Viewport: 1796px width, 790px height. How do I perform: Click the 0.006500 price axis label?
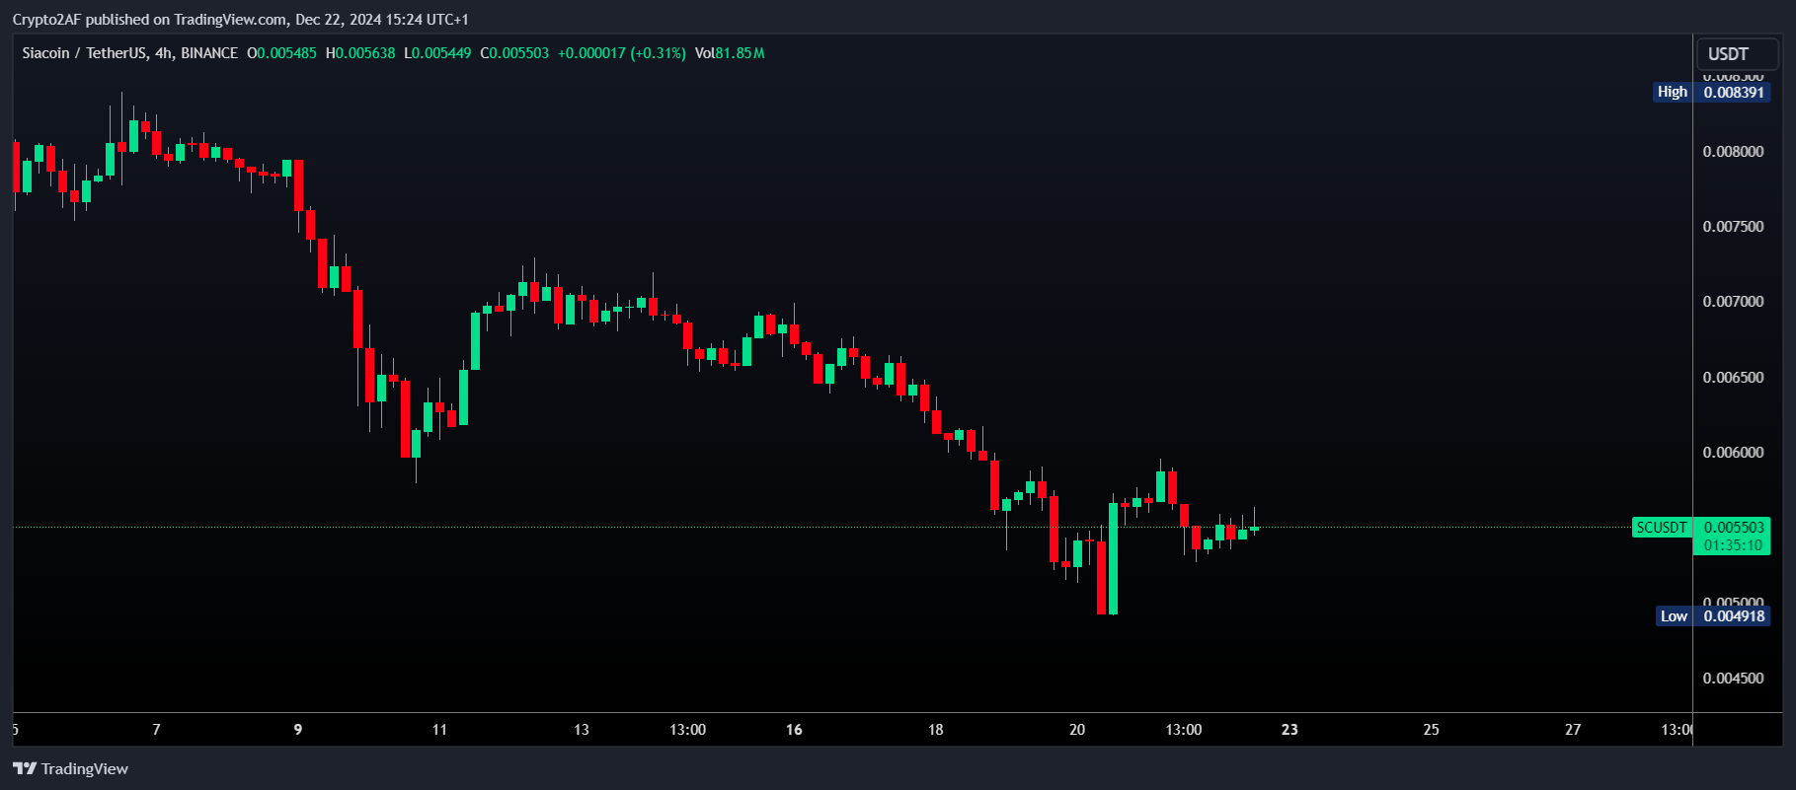click(1733, 377)
